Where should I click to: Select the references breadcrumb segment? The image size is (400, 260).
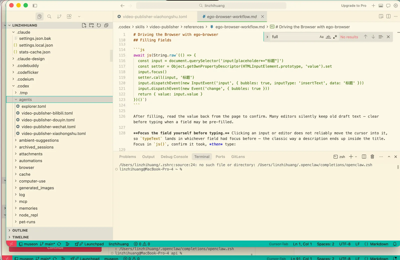[x=194, y=27]
